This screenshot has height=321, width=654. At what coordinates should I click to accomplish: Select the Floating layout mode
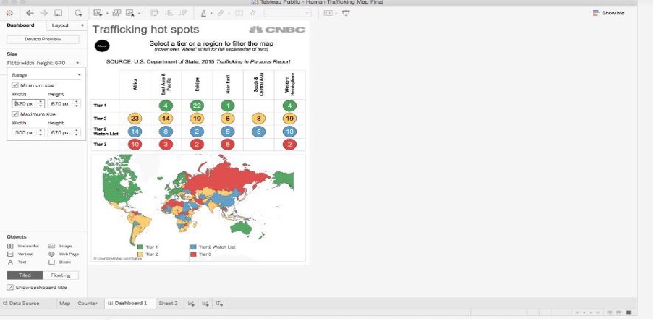pyautogui.click(x=61, y=275)
